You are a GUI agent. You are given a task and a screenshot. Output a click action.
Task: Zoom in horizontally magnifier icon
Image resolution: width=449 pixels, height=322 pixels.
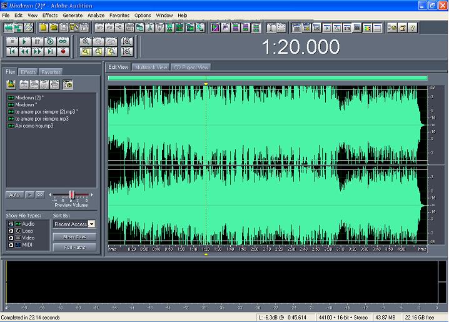tap(85, 41)
